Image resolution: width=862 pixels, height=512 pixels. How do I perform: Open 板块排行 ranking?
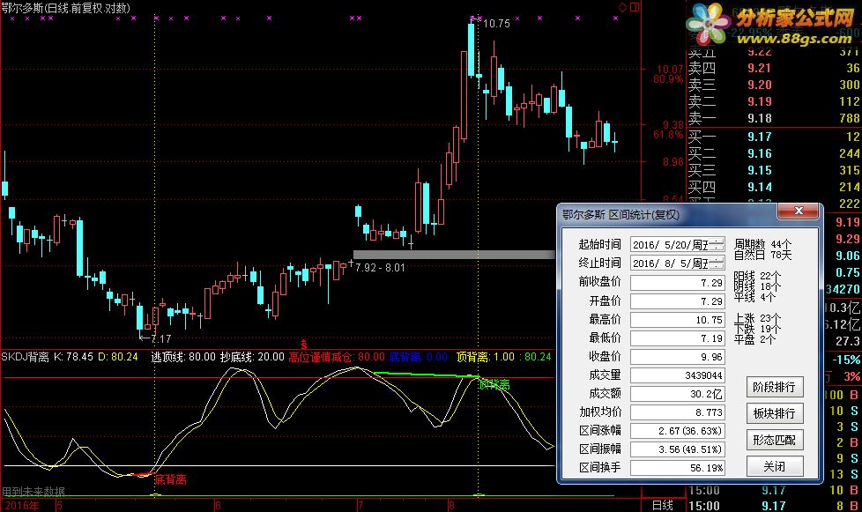[x=774, y=413]
